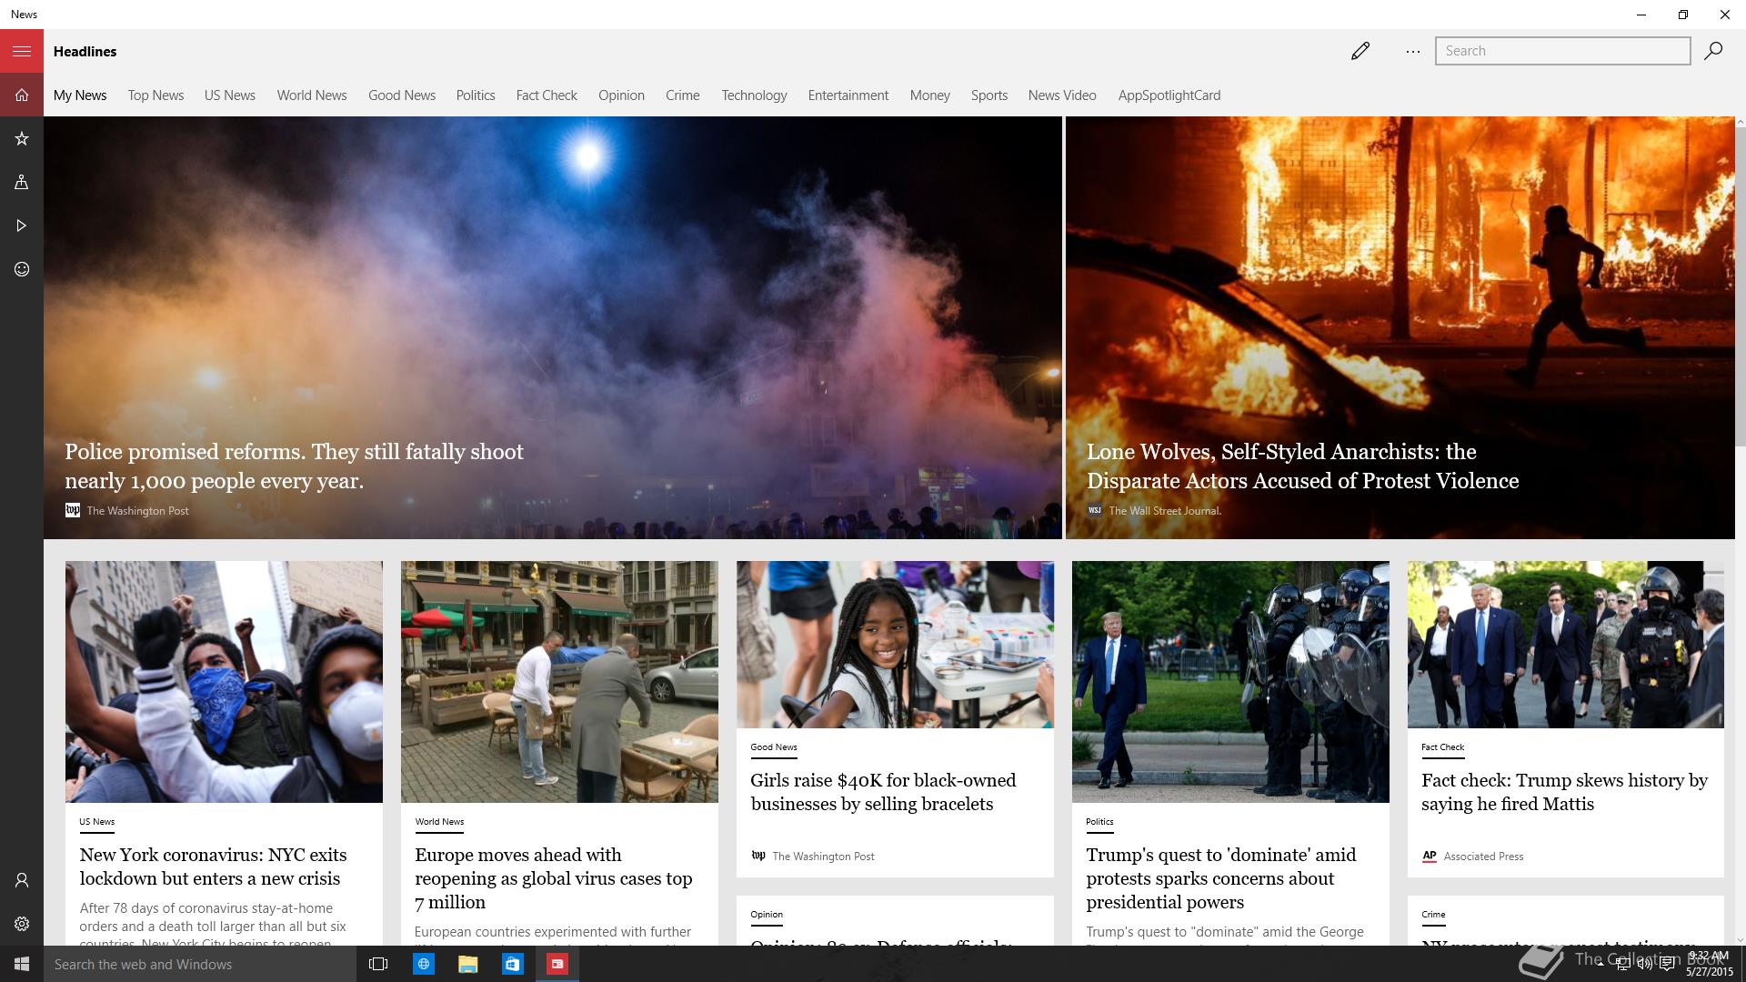Click the Trump with riot police photo
Viewport: 1746px width, 982px height.
[1230, 681]
